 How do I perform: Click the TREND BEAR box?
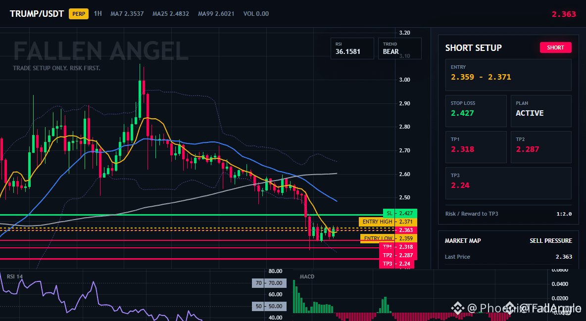tap(399, 48)
